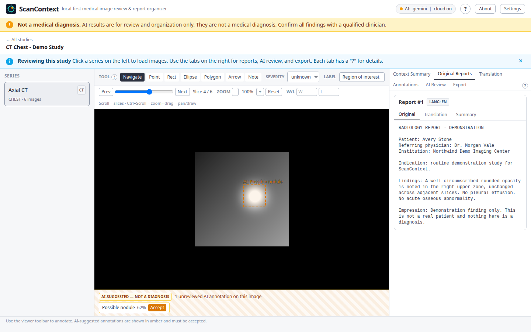Accept the Possible nodule AI suggestion
The width and height of the screenshot is (531, 332).
[x=157, y=308]
